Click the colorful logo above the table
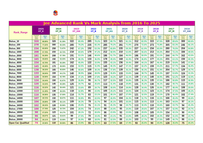This screenshot has width=203, height=143. tap(56, 13)
